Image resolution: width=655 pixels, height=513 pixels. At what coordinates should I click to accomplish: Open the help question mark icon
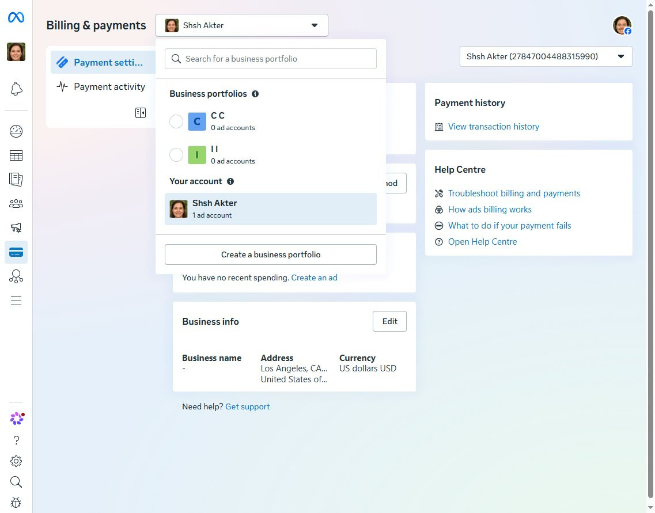[16, 440]
